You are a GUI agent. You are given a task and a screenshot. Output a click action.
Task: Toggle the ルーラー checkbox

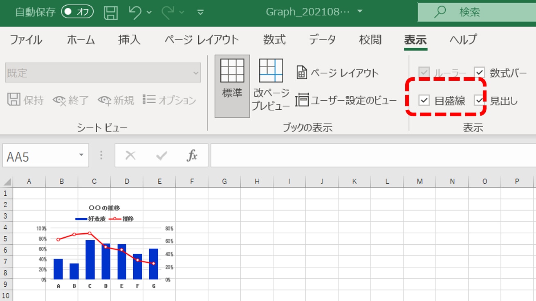click(x=424, y=73)
